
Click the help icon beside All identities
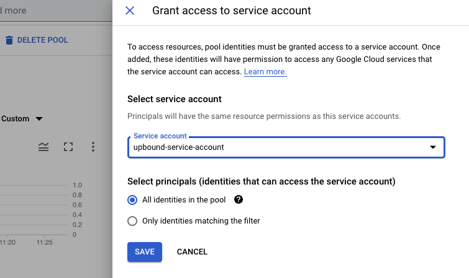click(x=238, y=200)
